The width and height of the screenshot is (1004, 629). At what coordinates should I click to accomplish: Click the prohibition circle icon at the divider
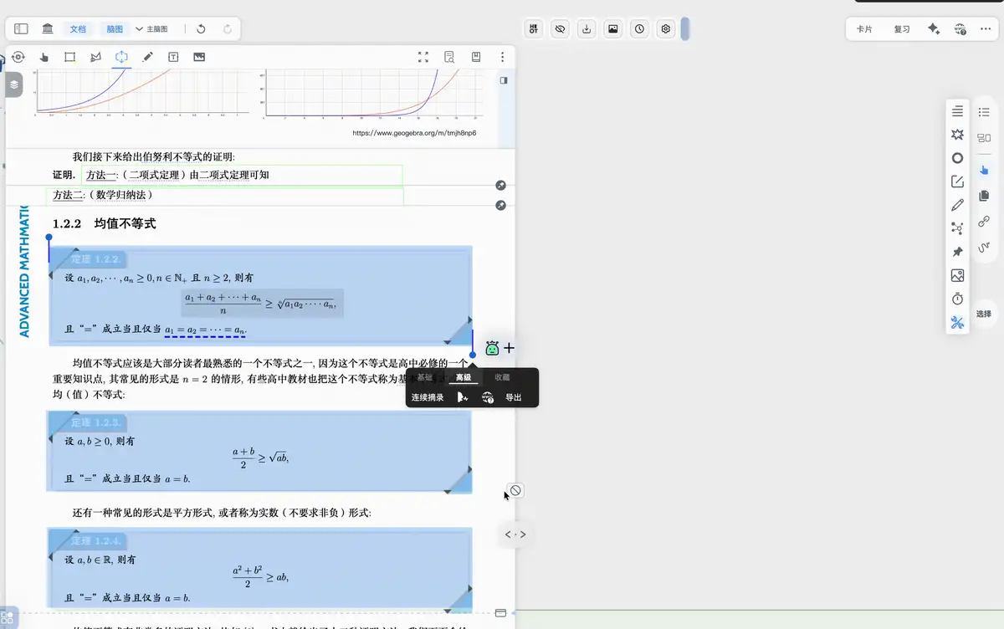pos(516,490)
